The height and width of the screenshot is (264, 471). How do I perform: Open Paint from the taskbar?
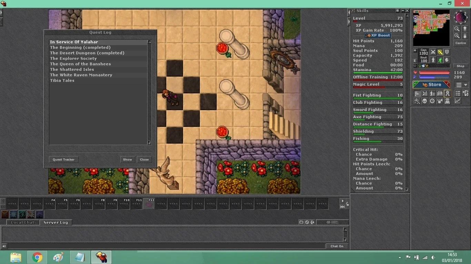59,257
